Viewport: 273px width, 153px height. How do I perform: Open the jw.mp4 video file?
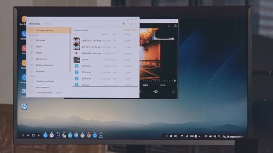[x=105, y=59]
